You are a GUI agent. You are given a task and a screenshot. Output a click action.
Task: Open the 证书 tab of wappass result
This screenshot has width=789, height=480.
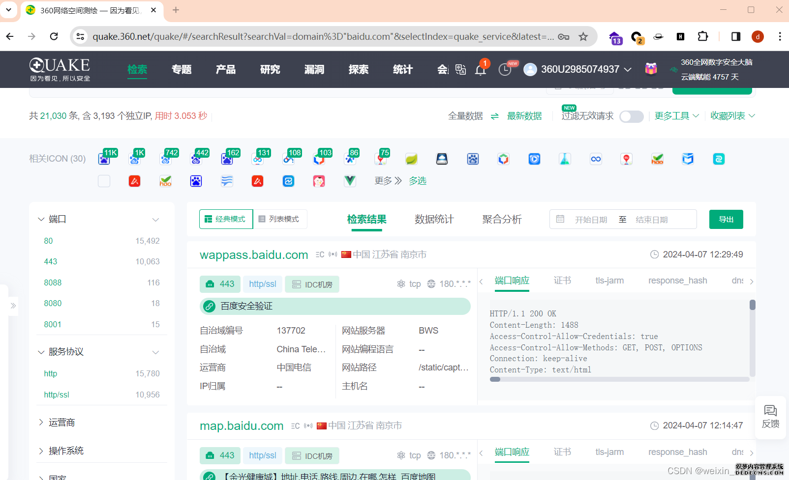(x=562, y=281)
